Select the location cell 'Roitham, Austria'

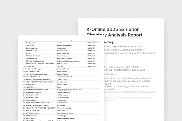tap(72, 64)
